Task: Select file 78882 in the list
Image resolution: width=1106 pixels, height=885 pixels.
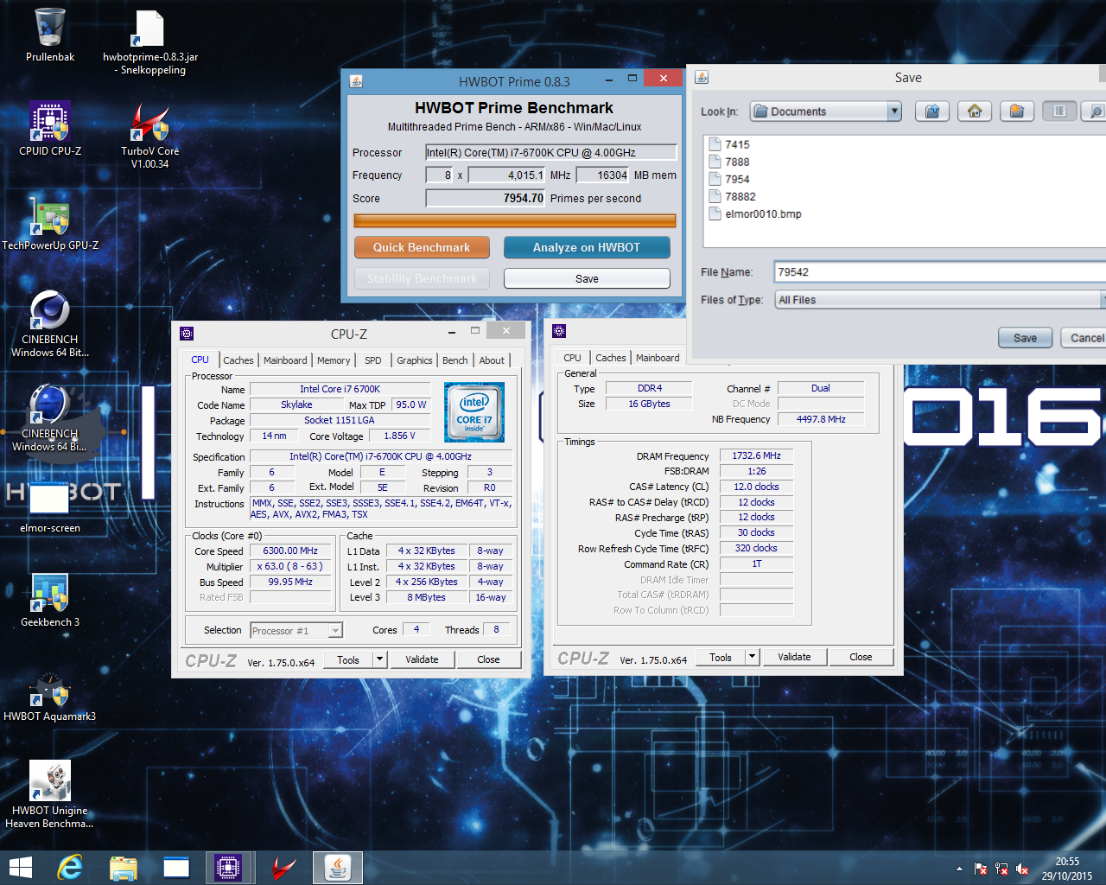Action: tap(732, 196)
